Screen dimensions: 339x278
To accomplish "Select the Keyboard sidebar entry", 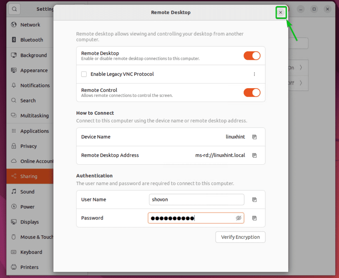I will 31,252.
